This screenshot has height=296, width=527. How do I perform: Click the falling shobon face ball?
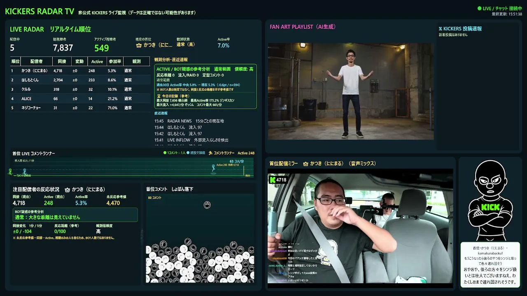(207, 205)
